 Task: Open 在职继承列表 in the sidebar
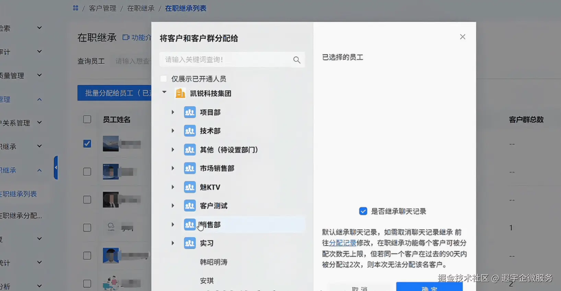coord(19,194)
